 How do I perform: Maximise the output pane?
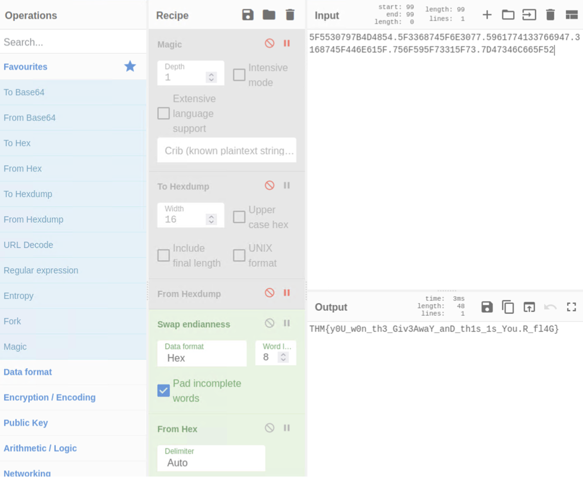click(572, 307)
